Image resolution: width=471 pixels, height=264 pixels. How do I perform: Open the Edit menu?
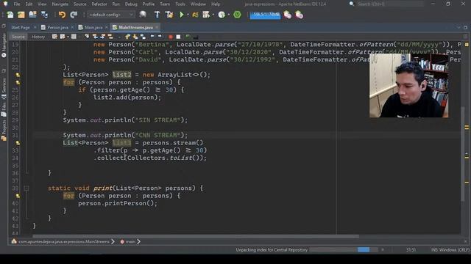point(29,4)
